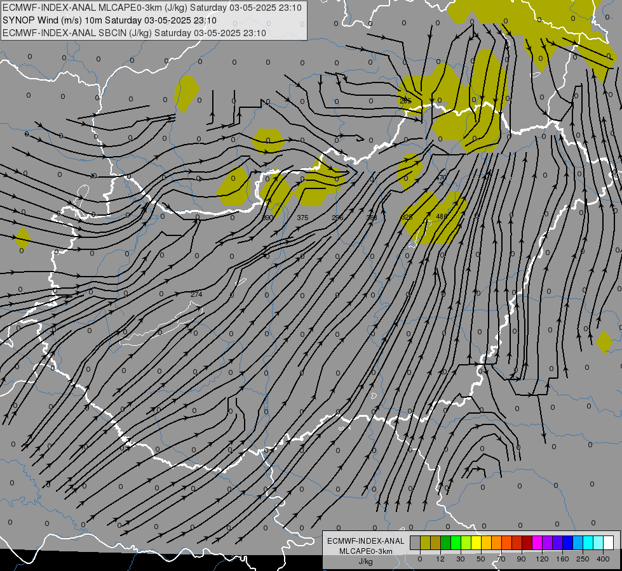Click the 470 data value on map
The height and width of the screenshot is (571, 622).
(x=441, y=178)
